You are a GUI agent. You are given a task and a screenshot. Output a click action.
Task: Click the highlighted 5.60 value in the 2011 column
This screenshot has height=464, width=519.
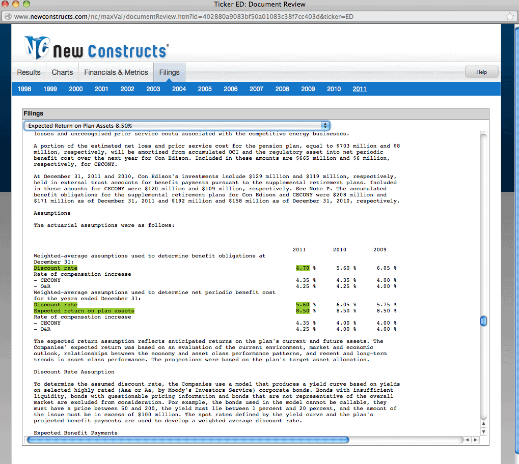pos(303,305)
